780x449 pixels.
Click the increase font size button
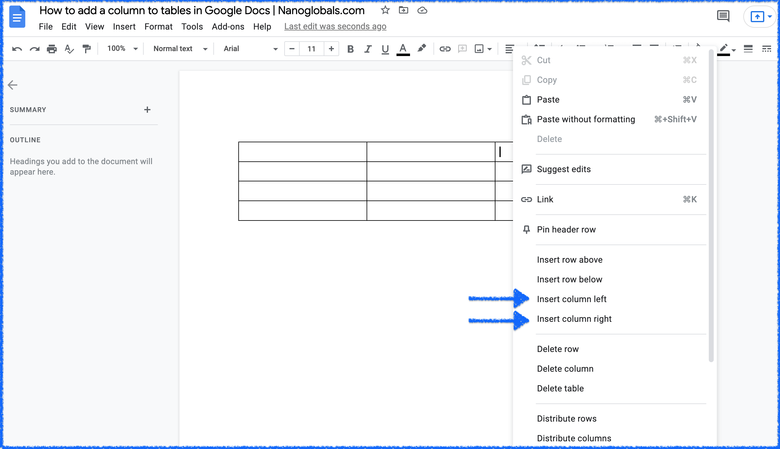point(331,49)
